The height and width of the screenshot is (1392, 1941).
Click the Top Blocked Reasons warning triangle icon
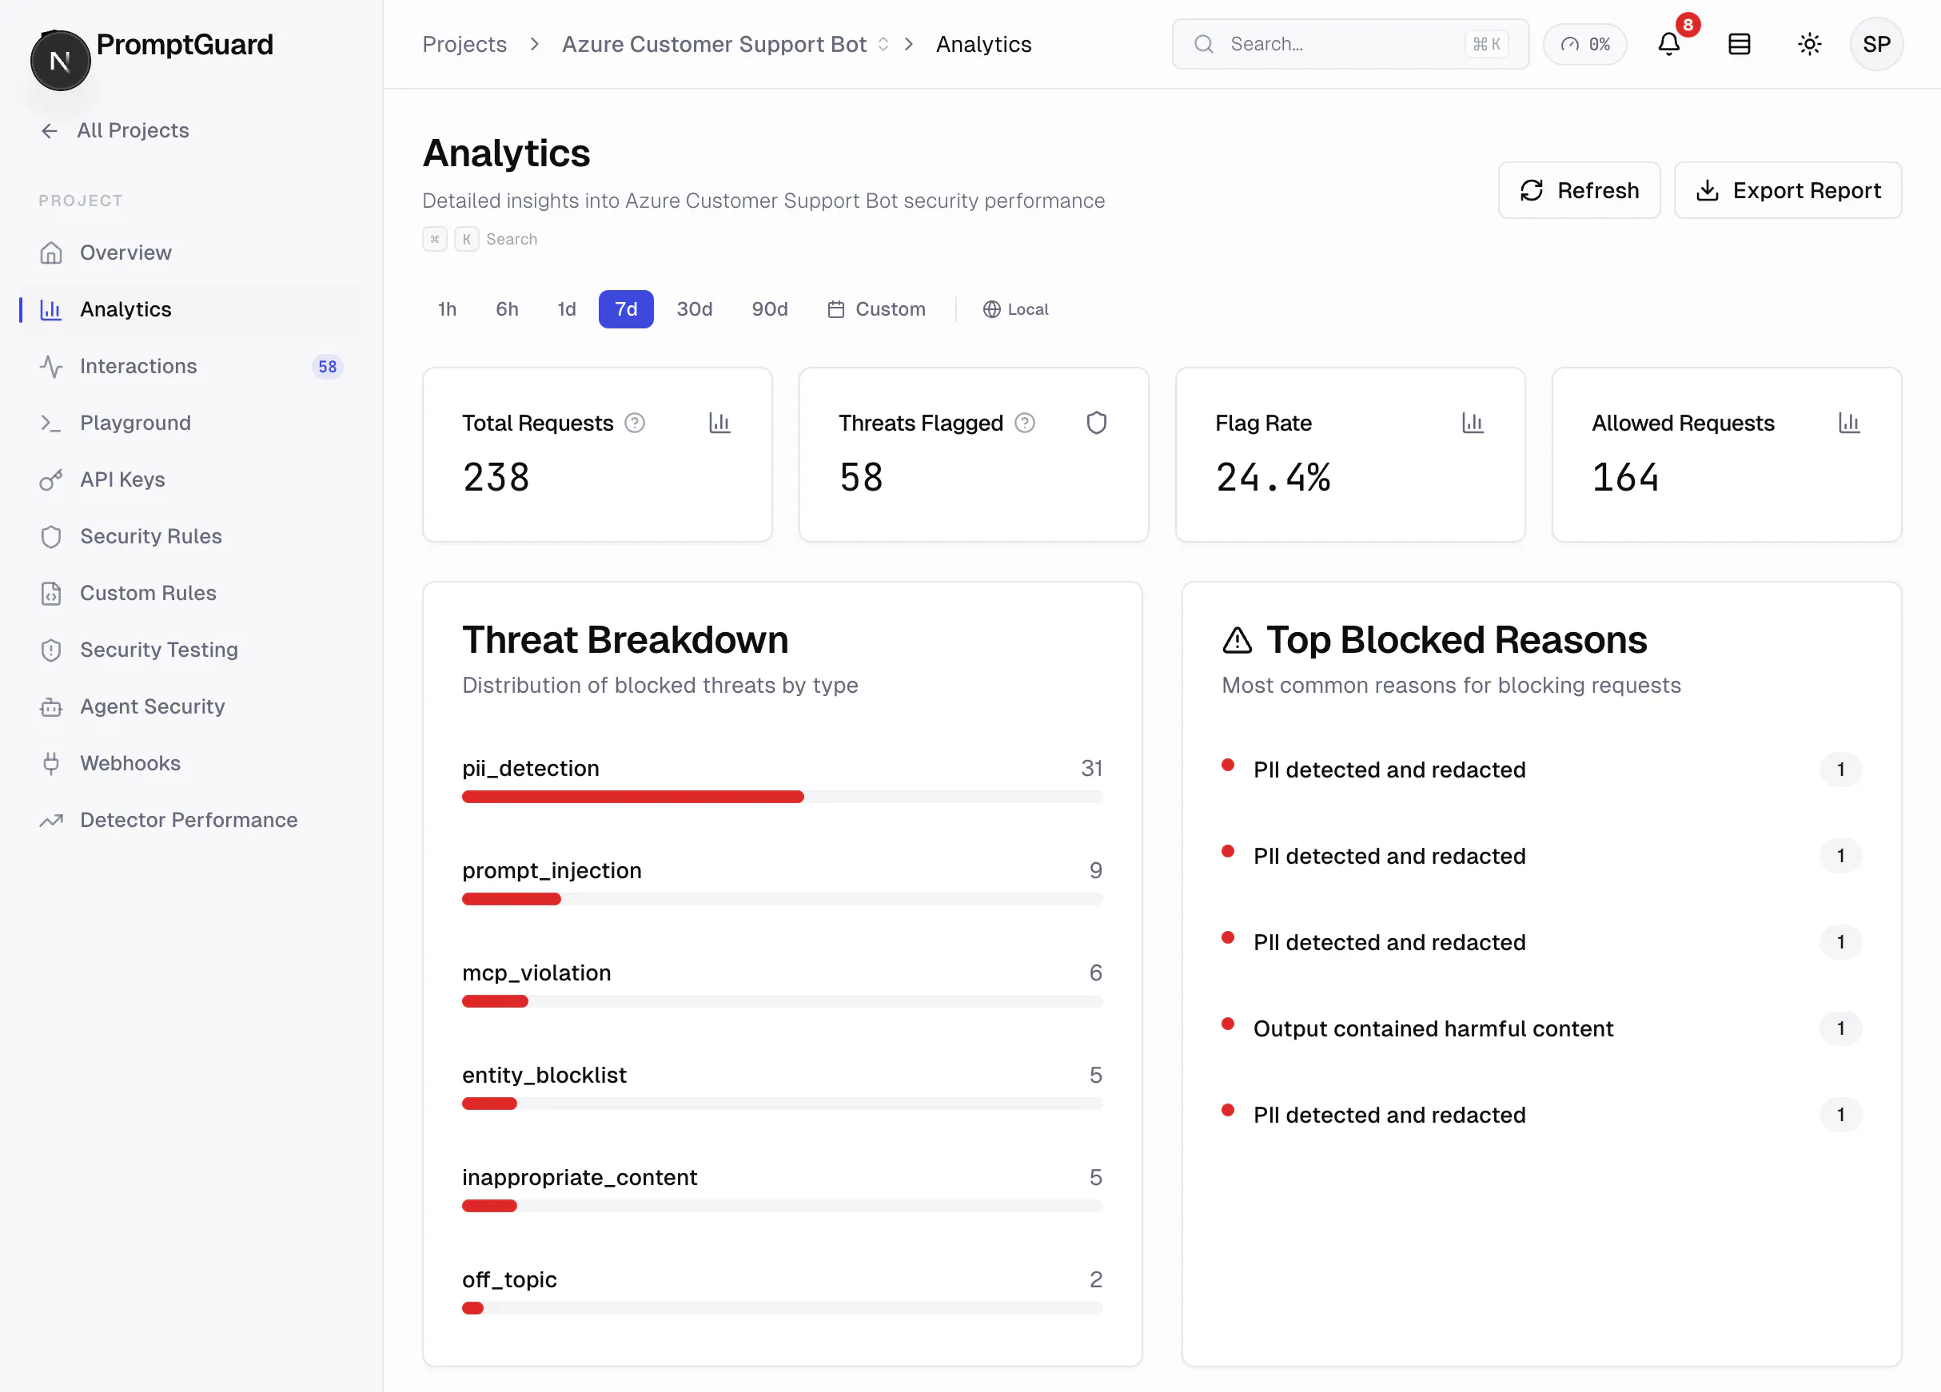(x=1238, y=641)
